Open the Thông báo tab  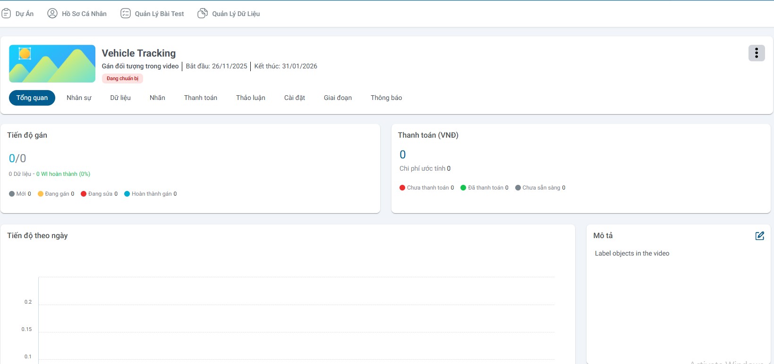pos(386,98)
